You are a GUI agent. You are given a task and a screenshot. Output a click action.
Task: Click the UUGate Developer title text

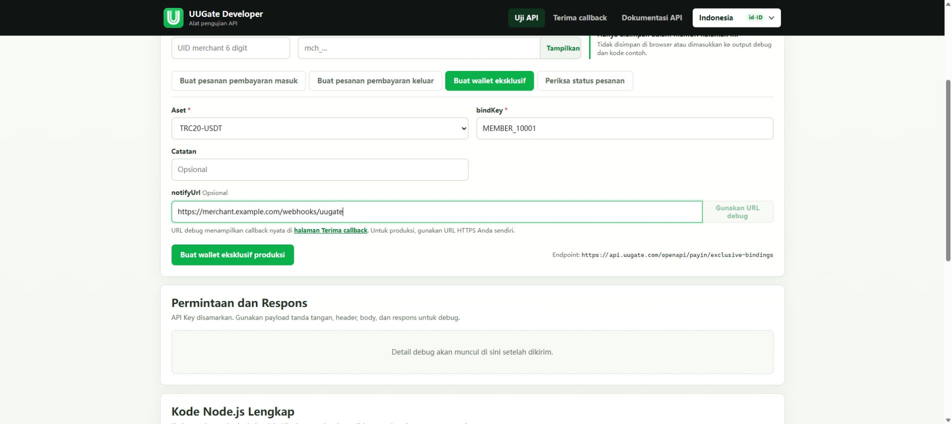point(226,14)
